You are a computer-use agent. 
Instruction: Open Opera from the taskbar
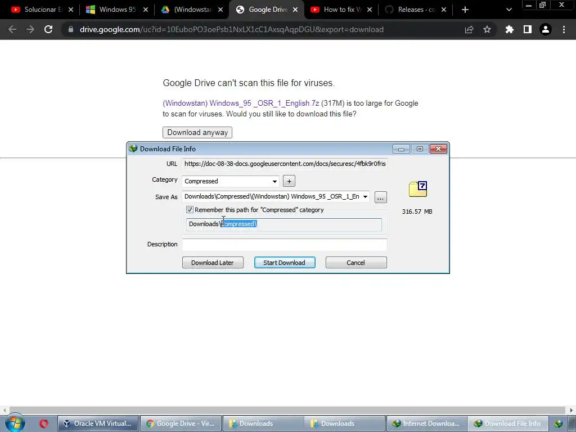pos(44,424)
